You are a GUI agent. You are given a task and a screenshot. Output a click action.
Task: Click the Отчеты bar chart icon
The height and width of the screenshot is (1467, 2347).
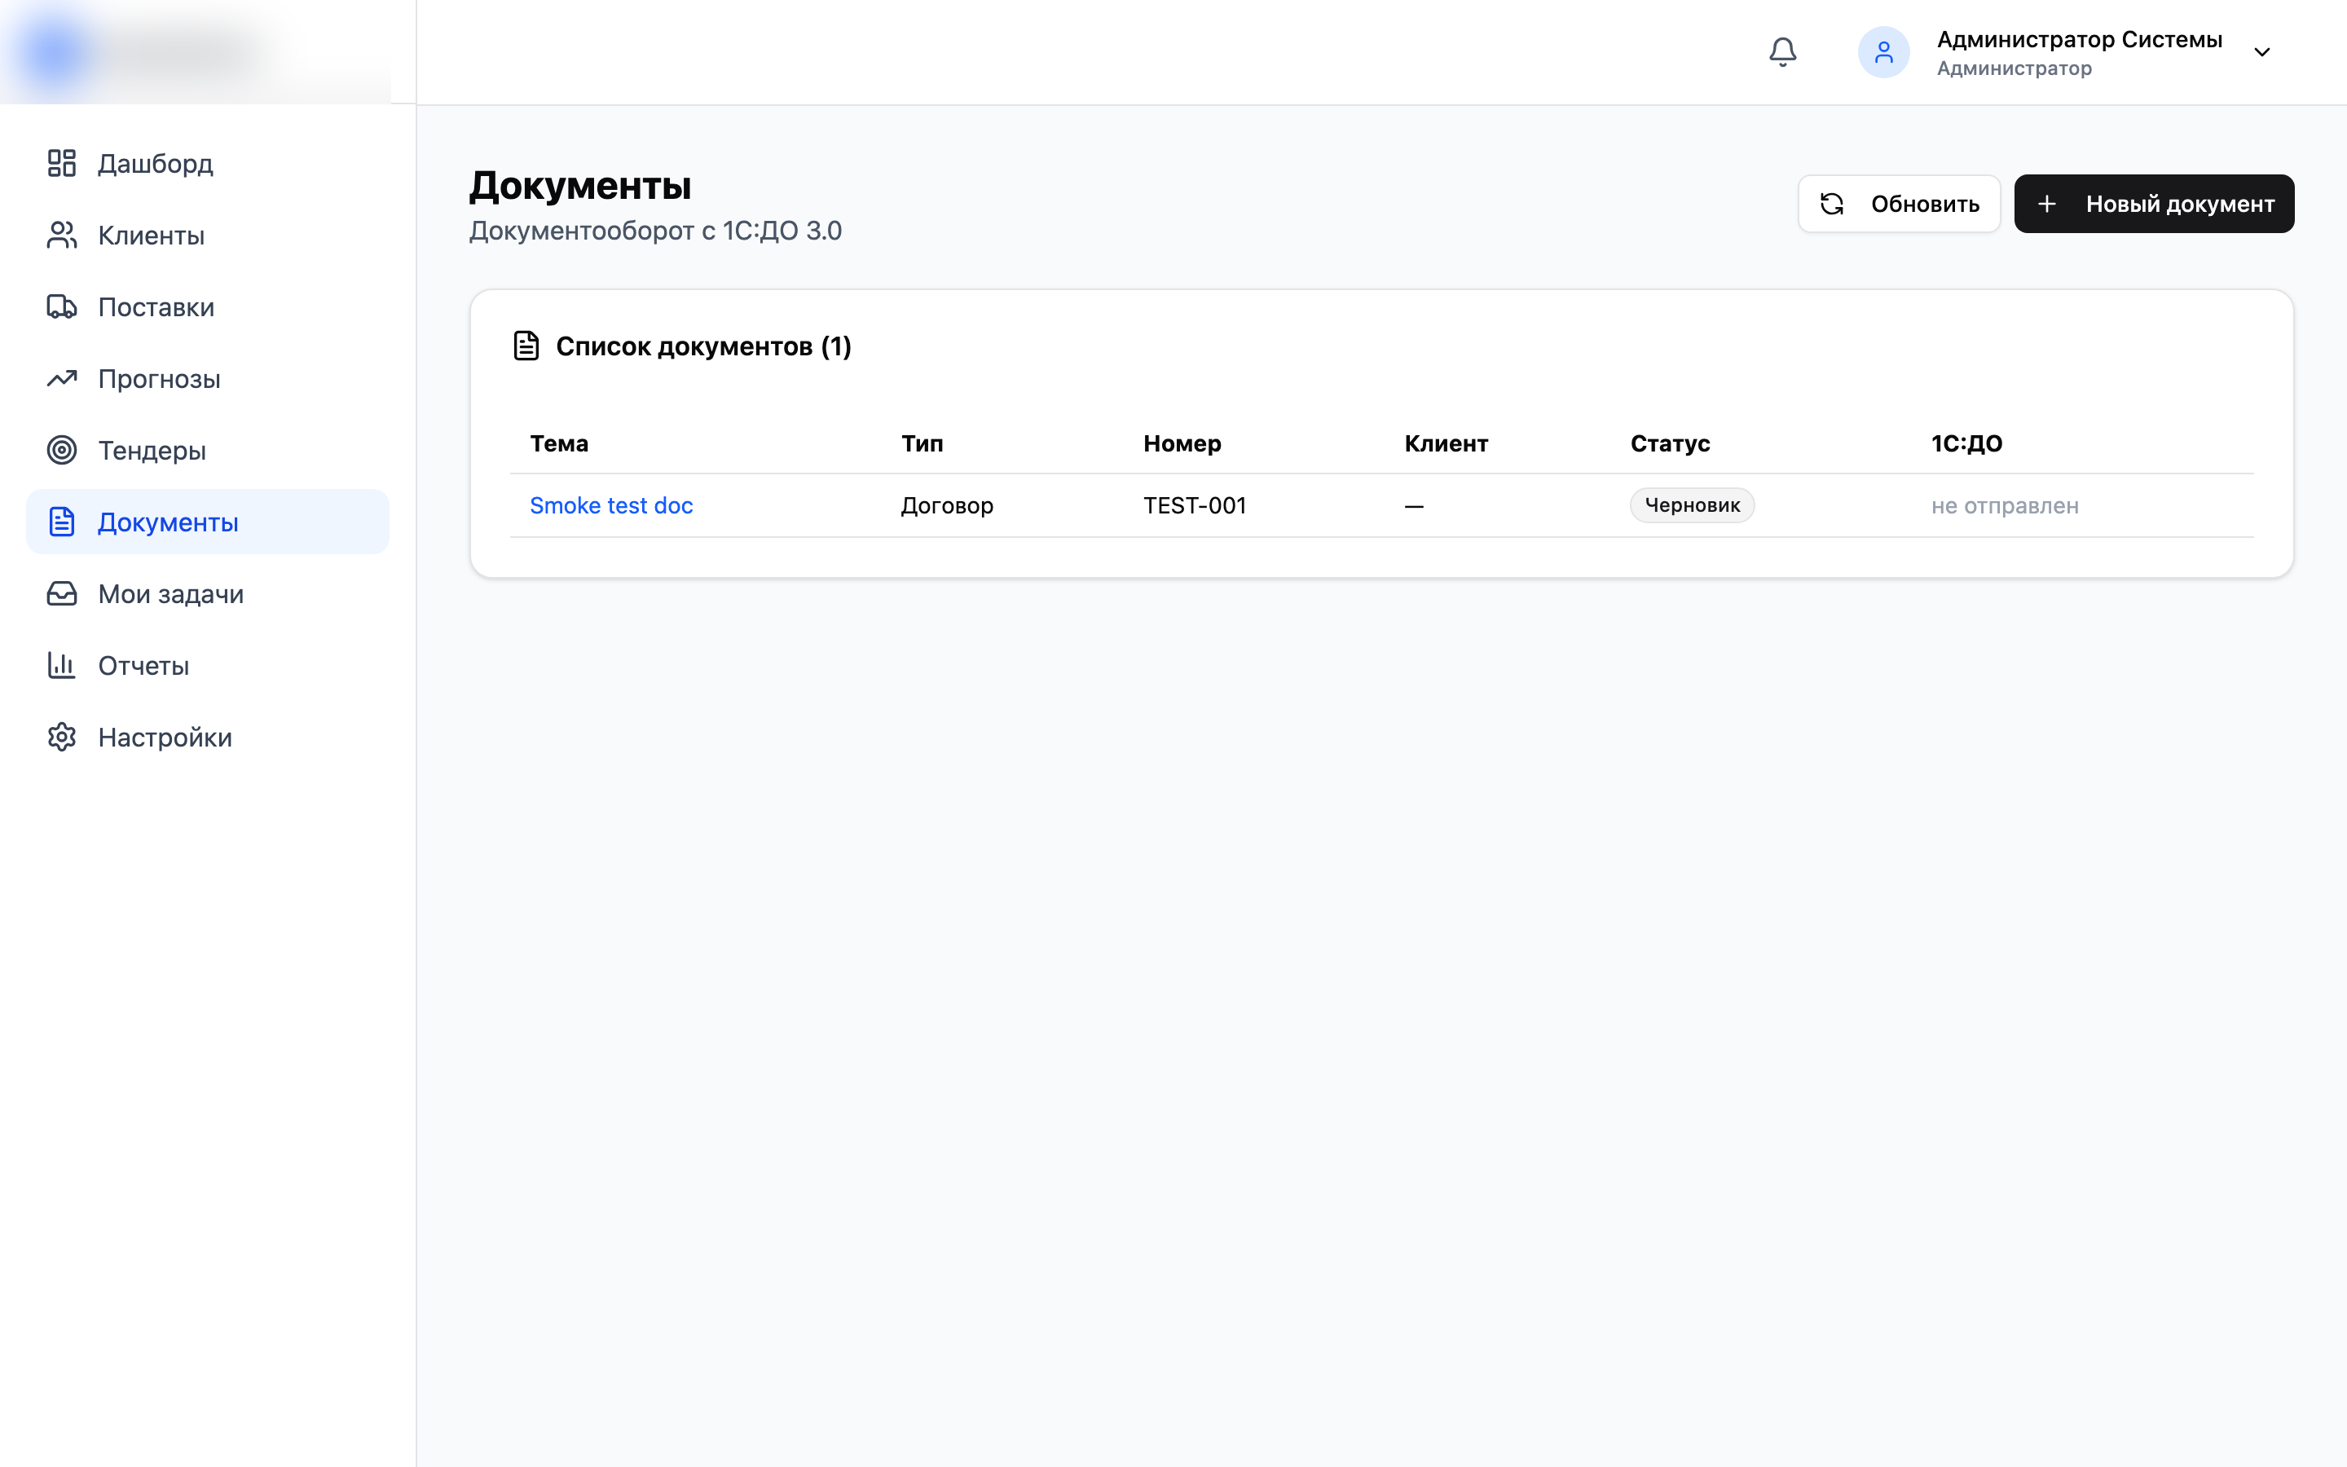pyautogui.click(x=62, y=666)
